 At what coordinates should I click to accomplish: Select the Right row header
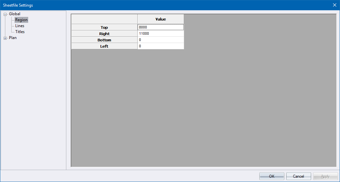pos(104,34)
